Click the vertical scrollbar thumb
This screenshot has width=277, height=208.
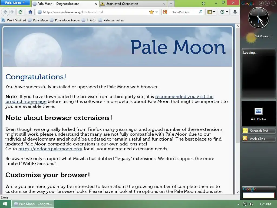(238, 85)
